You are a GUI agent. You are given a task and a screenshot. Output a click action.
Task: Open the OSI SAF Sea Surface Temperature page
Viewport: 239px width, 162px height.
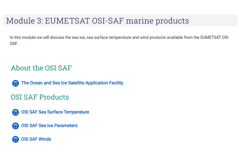(x=55, y=112)
